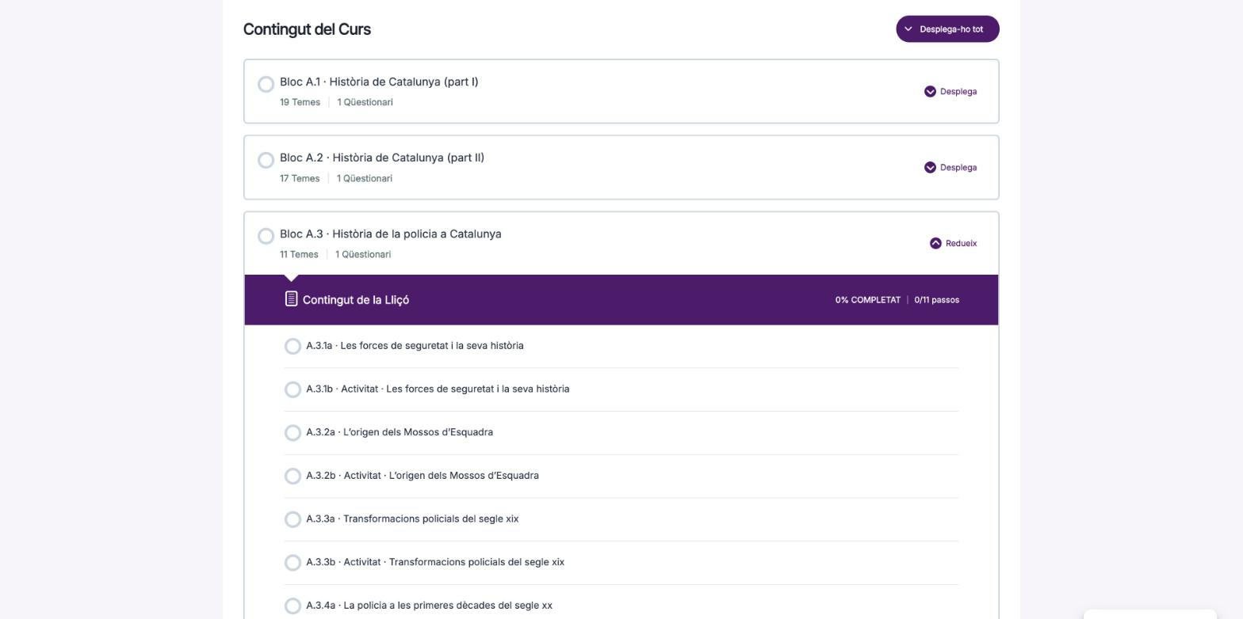Open lesson A.3.2a L'origen dels Mossos d'Esquadra
Screen dimensions: 1243x619
pyautogui.click(x=400, y=432)
